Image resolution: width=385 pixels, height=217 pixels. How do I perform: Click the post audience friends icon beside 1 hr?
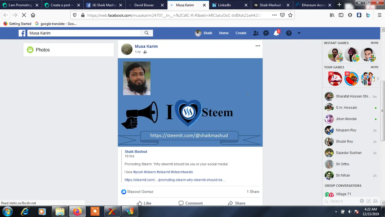click(145, 52)
